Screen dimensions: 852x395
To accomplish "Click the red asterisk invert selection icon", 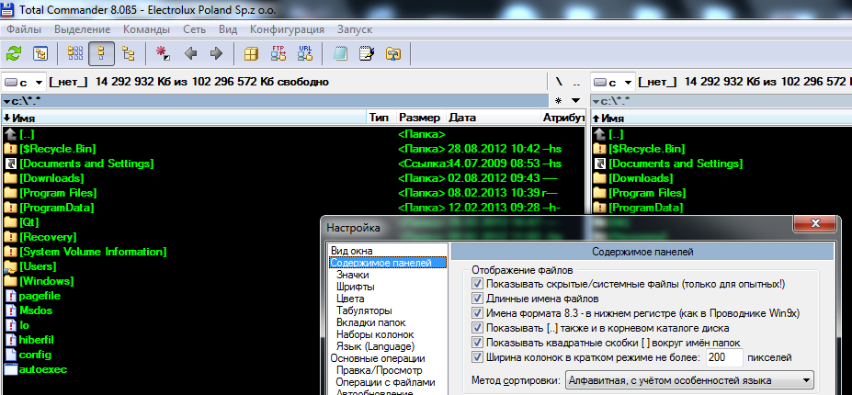I will point(163,53).
